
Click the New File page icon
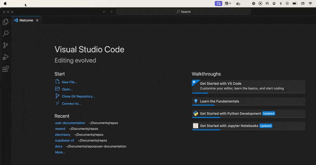[x=57, y=81]
